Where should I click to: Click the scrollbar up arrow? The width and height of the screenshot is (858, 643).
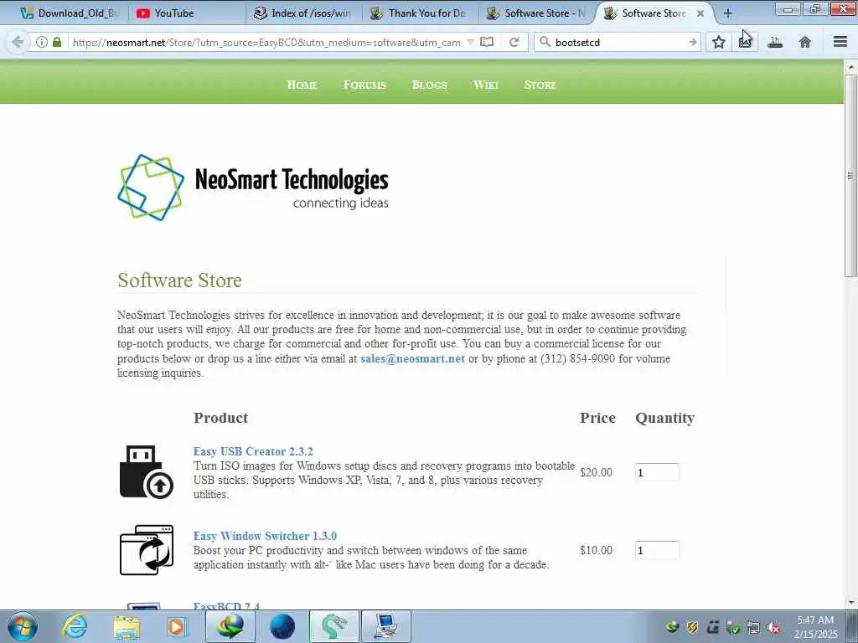tap(850, 67)
